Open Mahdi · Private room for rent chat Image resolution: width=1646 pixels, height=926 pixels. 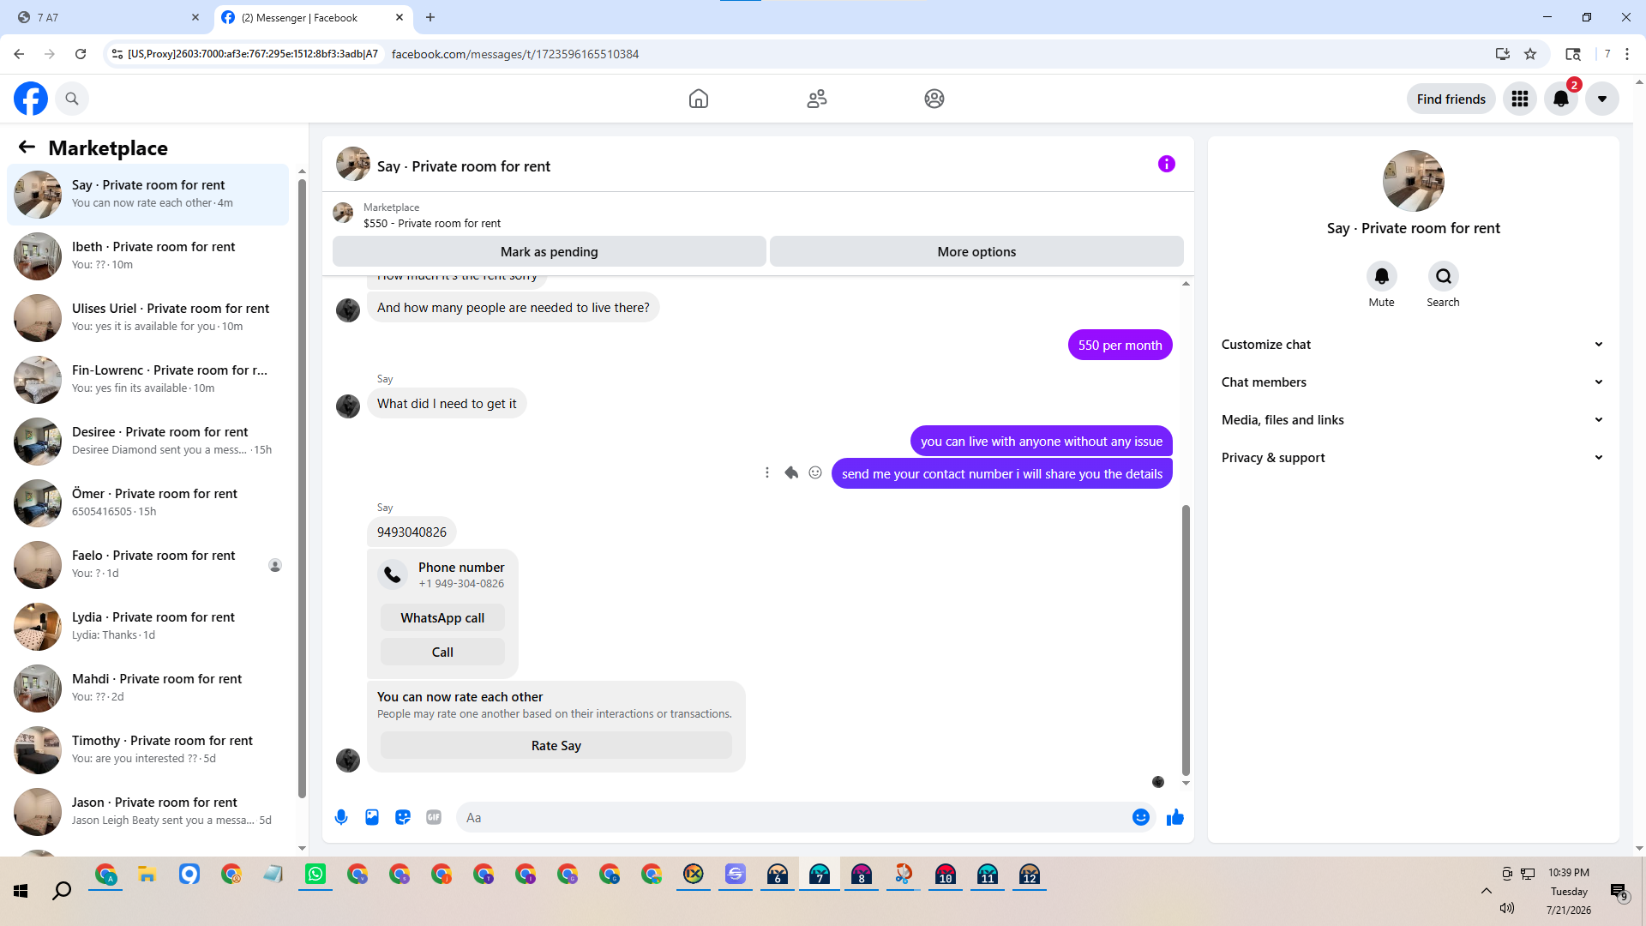tap(148, 688)
